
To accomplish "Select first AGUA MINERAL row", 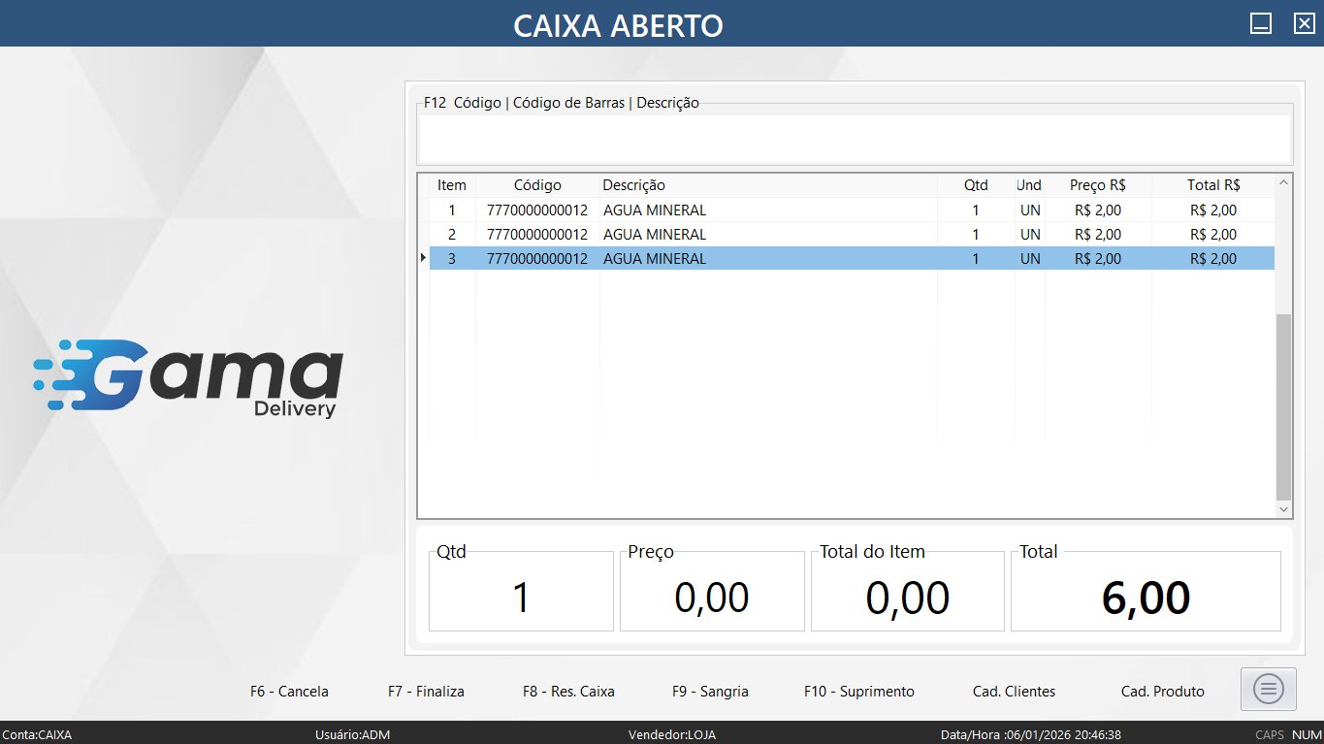I will [655, 210].
